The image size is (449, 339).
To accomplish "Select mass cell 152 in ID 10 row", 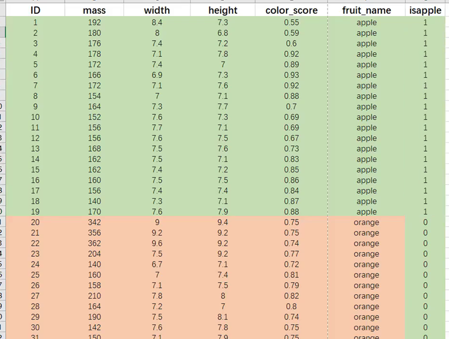I will click(94, 117).
